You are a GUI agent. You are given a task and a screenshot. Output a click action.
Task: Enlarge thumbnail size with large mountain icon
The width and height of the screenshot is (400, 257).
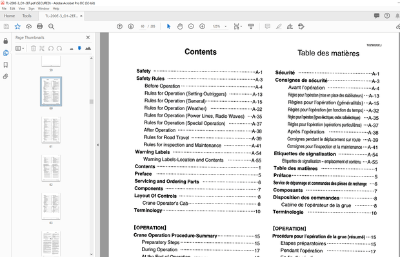pyautogui.click(x=88, y=48)
